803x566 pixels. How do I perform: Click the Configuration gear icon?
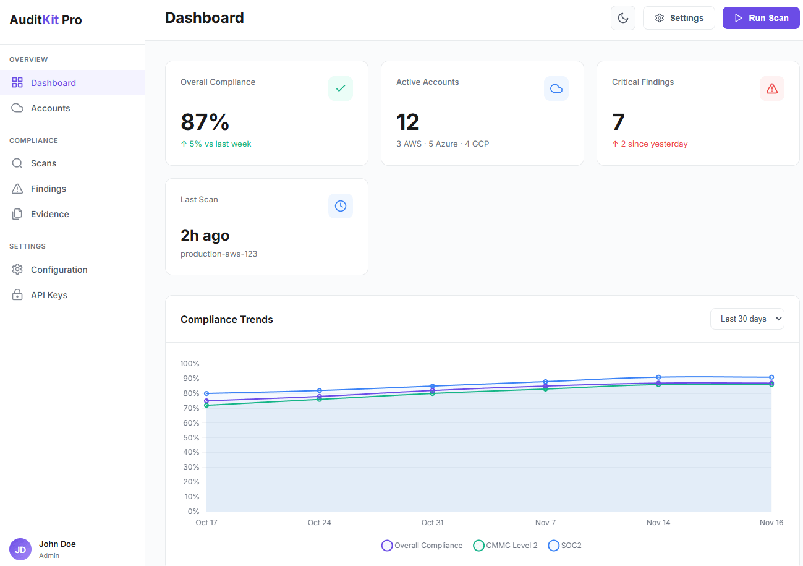(17, 270)
